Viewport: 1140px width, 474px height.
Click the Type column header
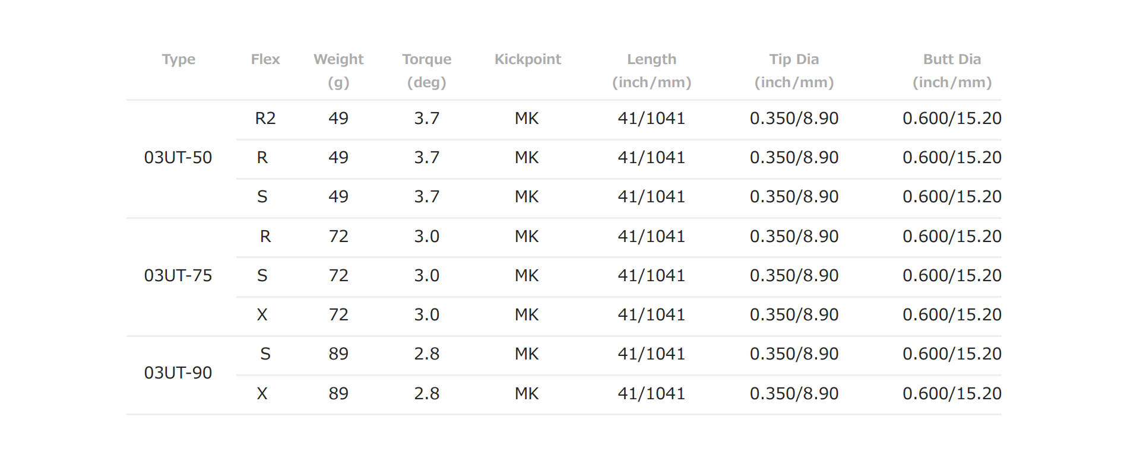point(178,59)
